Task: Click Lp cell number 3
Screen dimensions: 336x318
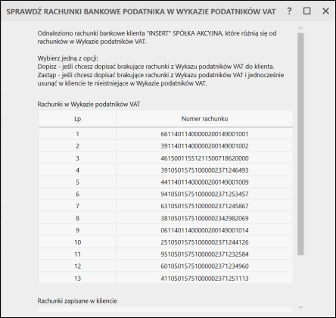Action: pos(78,158)
